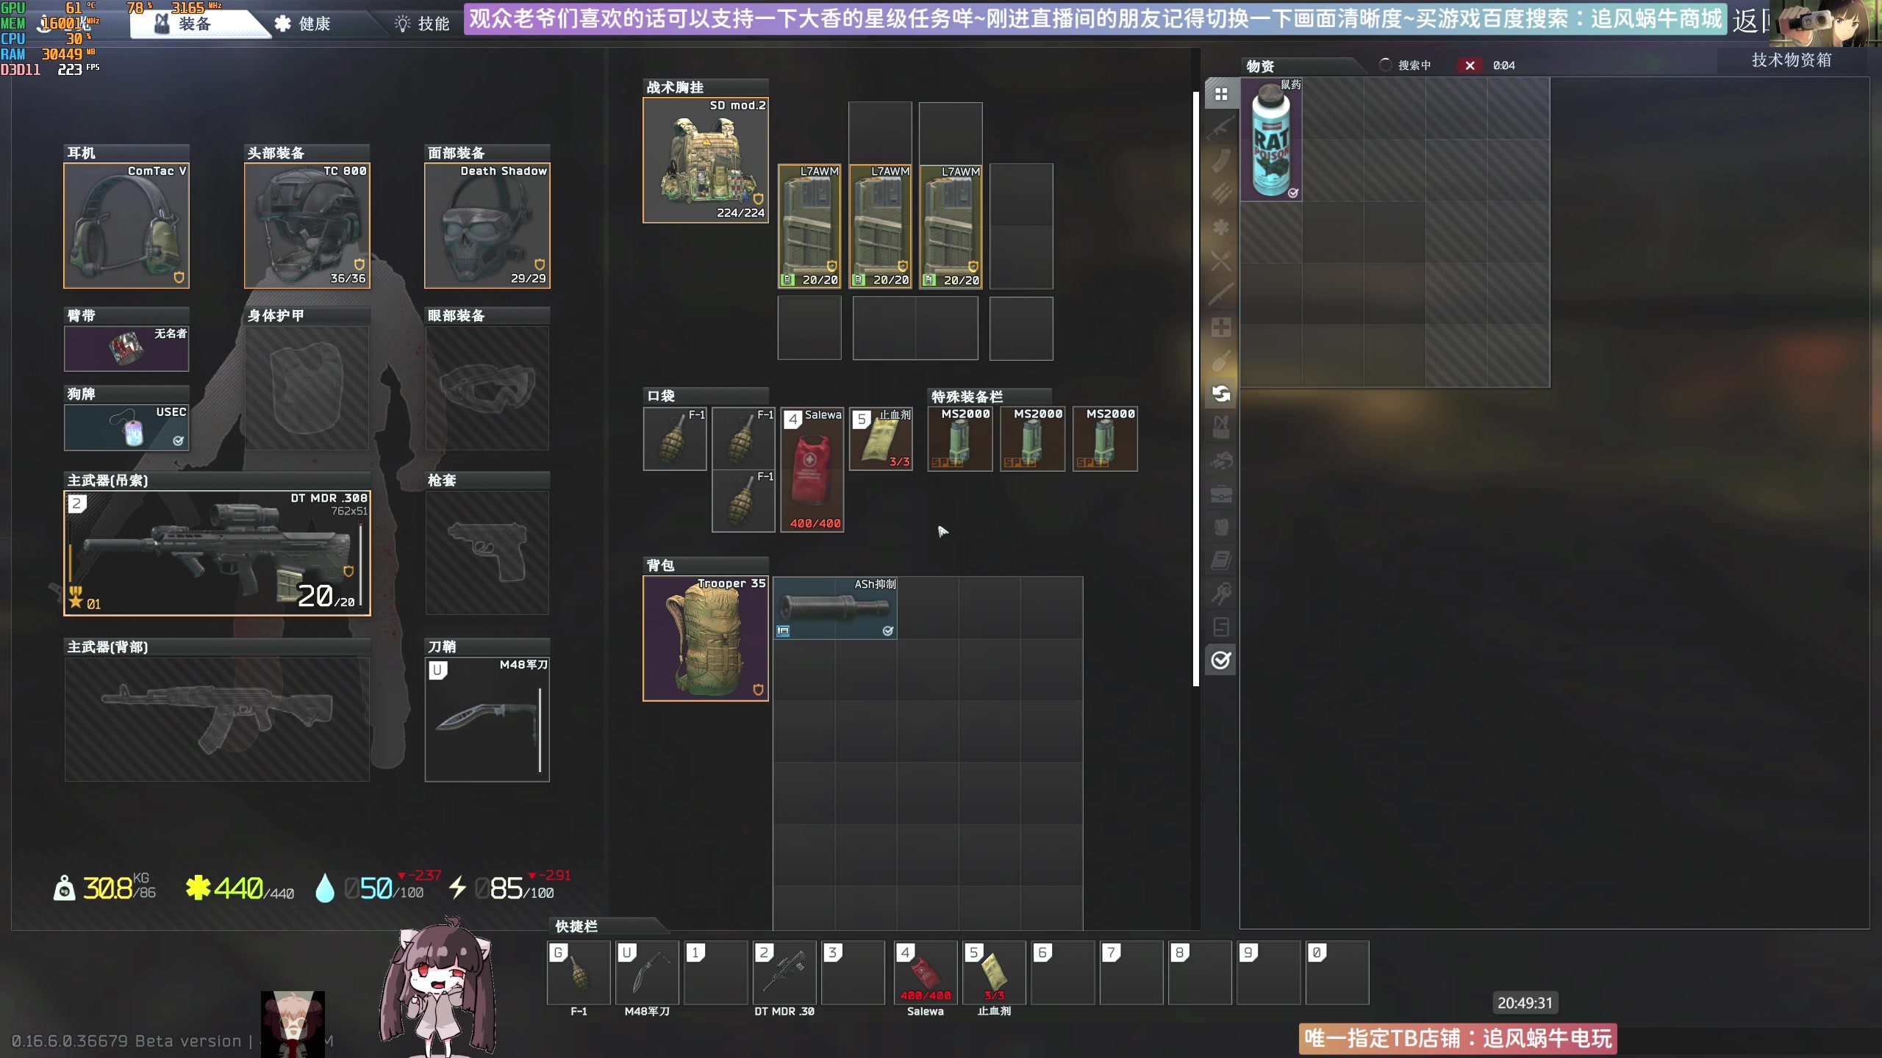Screen dimensions: 1882x1058
Task: Click empty quick bar slot 6
Action: click(1062, 973)
